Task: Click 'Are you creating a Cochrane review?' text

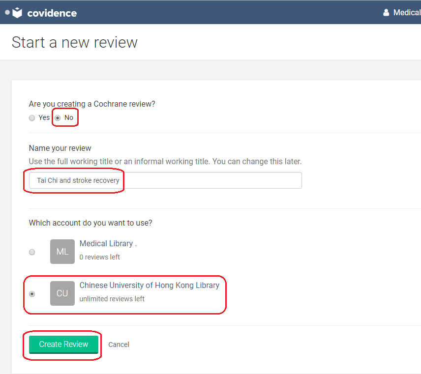Action: tap(92, 104)
